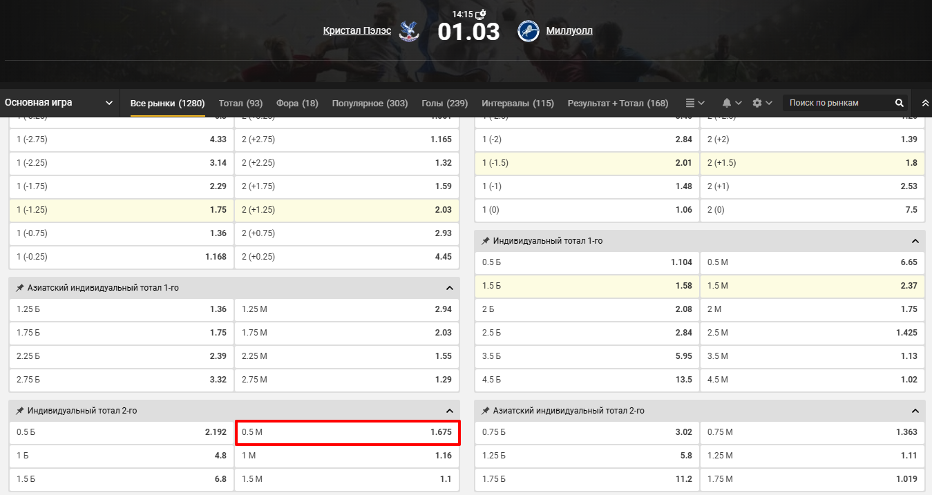Select 1.5 М priced at 1.1
Image resolution: width=932 pixels, height=495 pixels.
coord(347,479)
